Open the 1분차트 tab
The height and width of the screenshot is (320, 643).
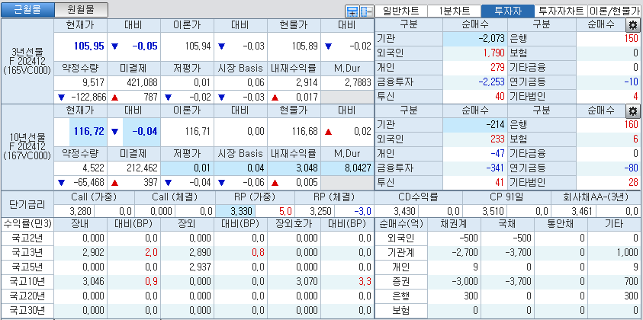(454, 11)
